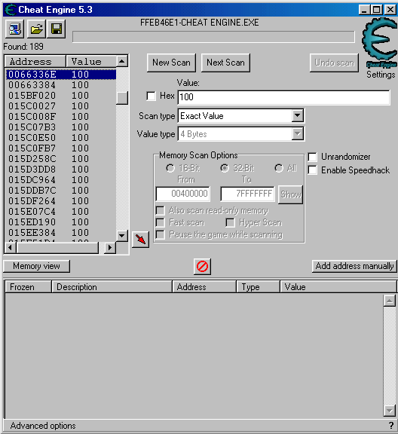This screenshot has height=434, width=398.
Task: Click the floppy disk save icon
Action: click(57, 29)
